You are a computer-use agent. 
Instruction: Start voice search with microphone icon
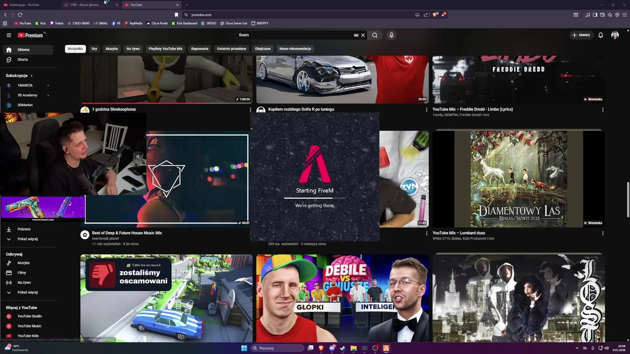pos(391,35)
